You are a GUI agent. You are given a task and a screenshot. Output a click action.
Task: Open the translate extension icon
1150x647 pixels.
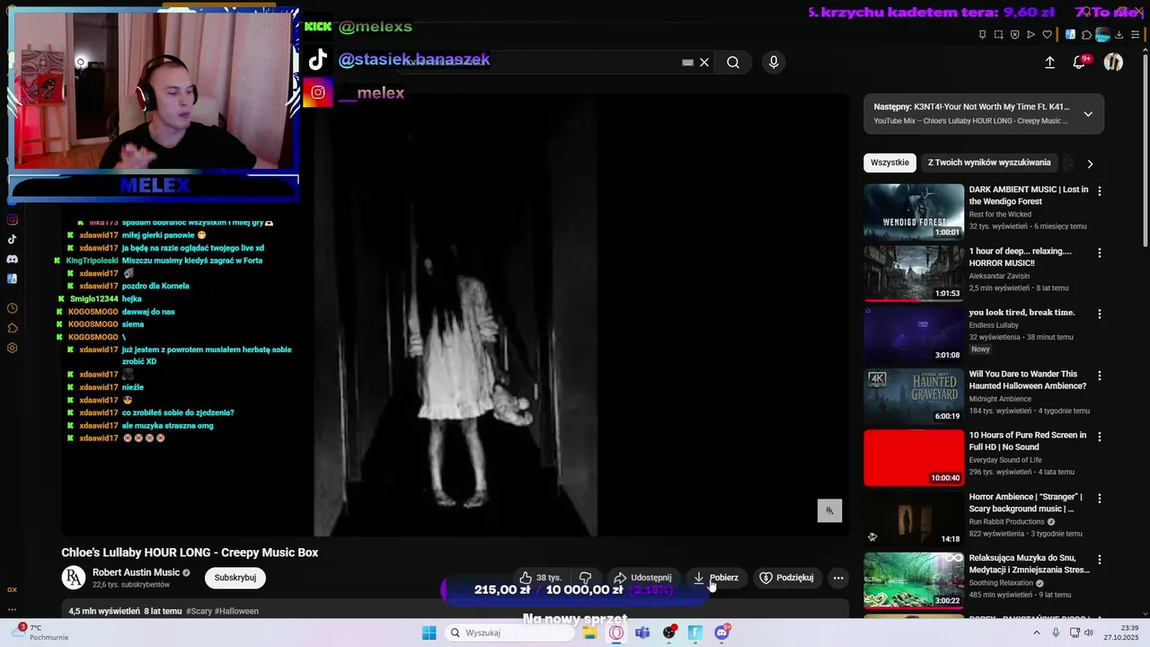1070,35
